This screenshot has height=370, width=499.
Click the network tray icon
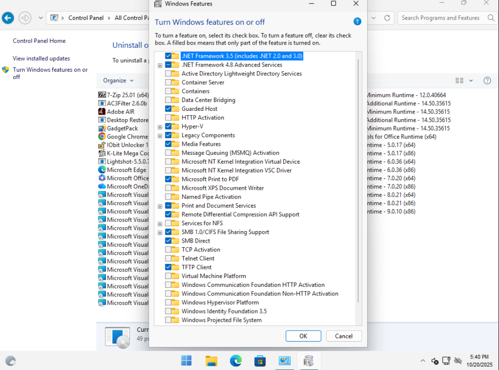point(446,361)
